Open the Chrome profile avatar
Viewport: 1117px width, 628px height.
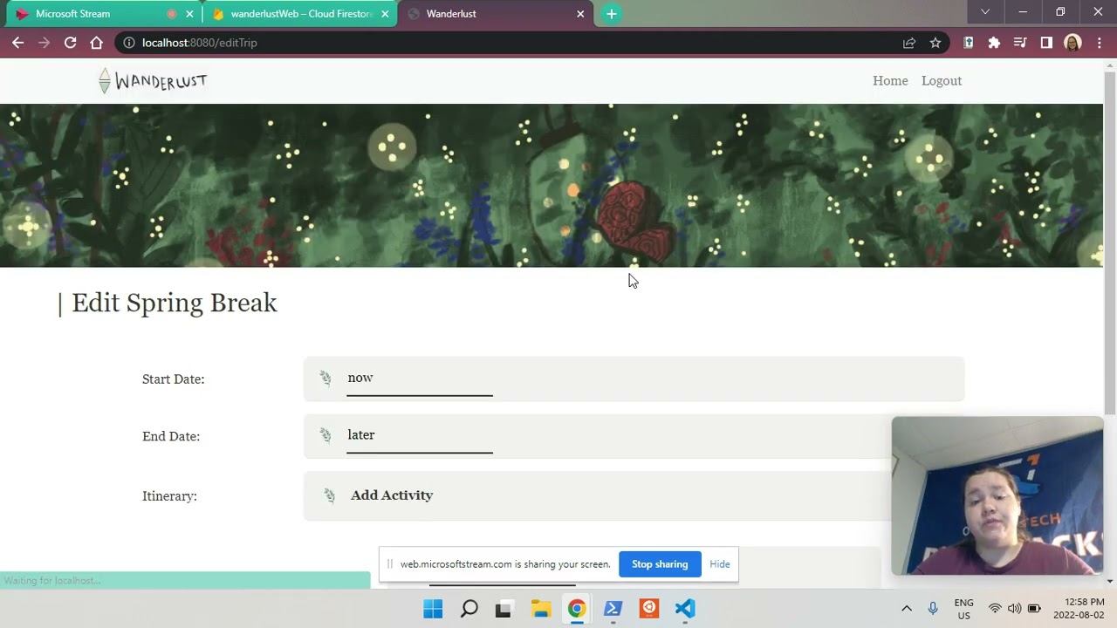click(1073, 43)
